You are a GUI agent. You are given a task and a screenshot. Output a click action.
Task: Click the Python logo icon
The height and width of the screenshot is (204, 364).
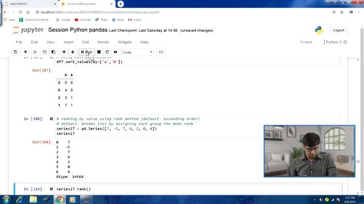pos(319,30)
